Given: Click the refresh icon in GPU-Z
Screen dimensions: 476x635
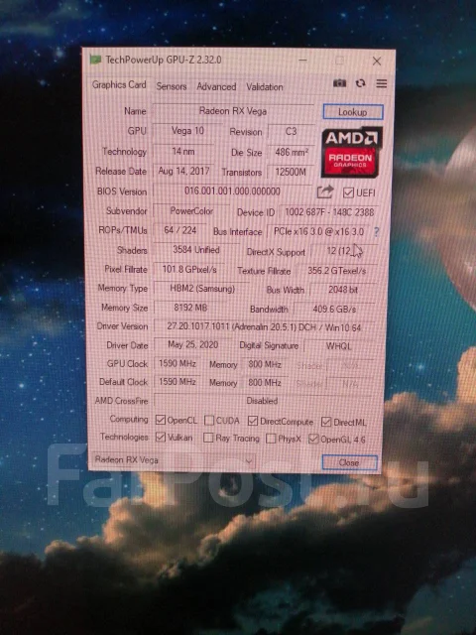Looking at the screenshot, I should coord(360,83).
